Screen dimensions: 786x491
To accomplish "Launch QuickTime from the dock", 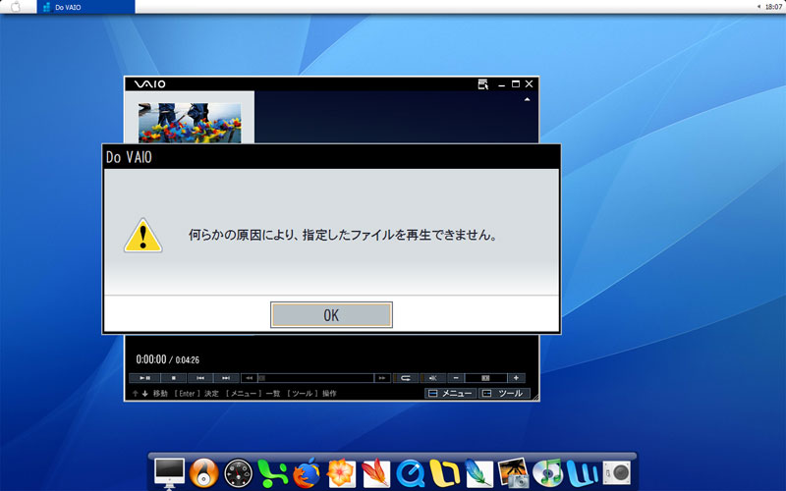I will pos(411,473).
